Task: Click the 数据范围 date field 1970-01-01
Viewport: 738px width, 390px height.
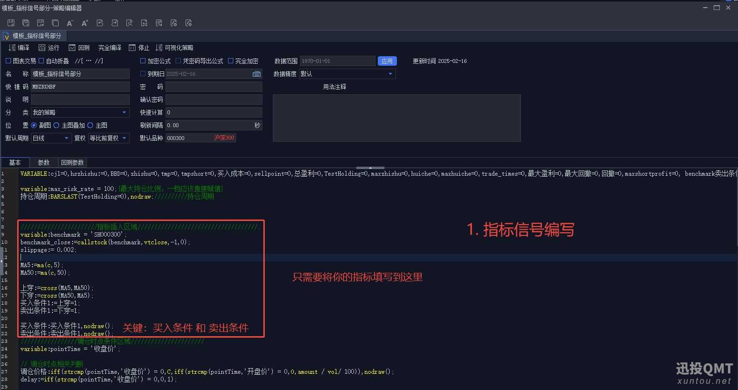Action: pyautogui.click(x=337, y=61)
